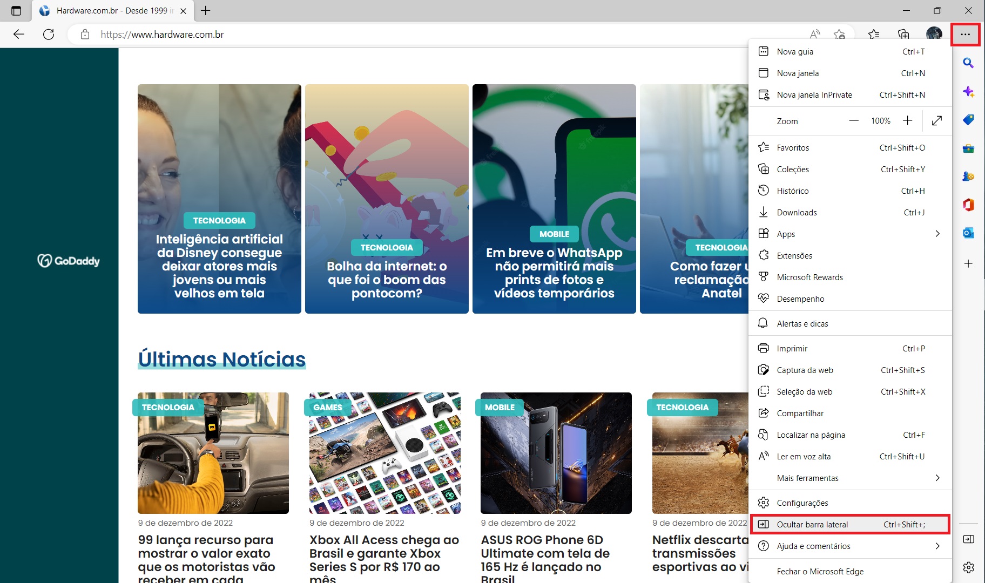Close the Hardware.com.br tab
The height and width of the screenshot is (583, 985).
(x=183, y=11)
